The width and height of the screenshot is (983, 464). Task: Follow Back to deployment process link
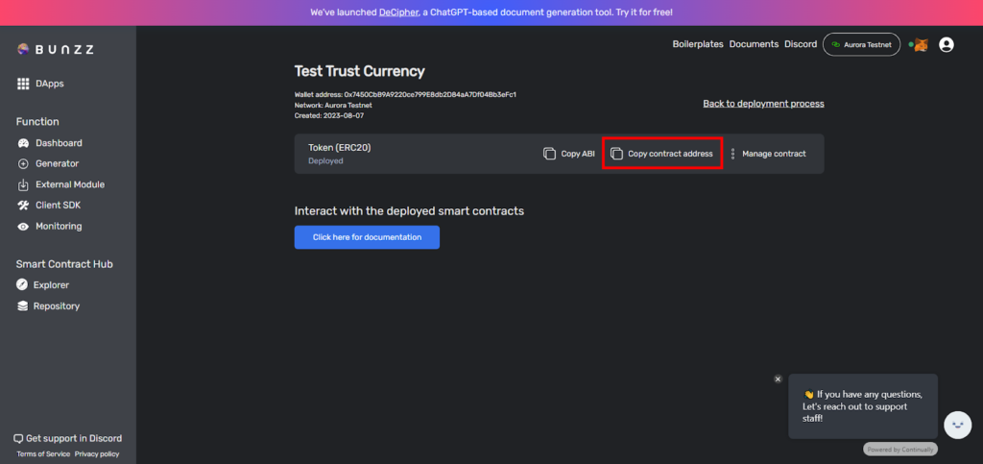pos(763,104)
